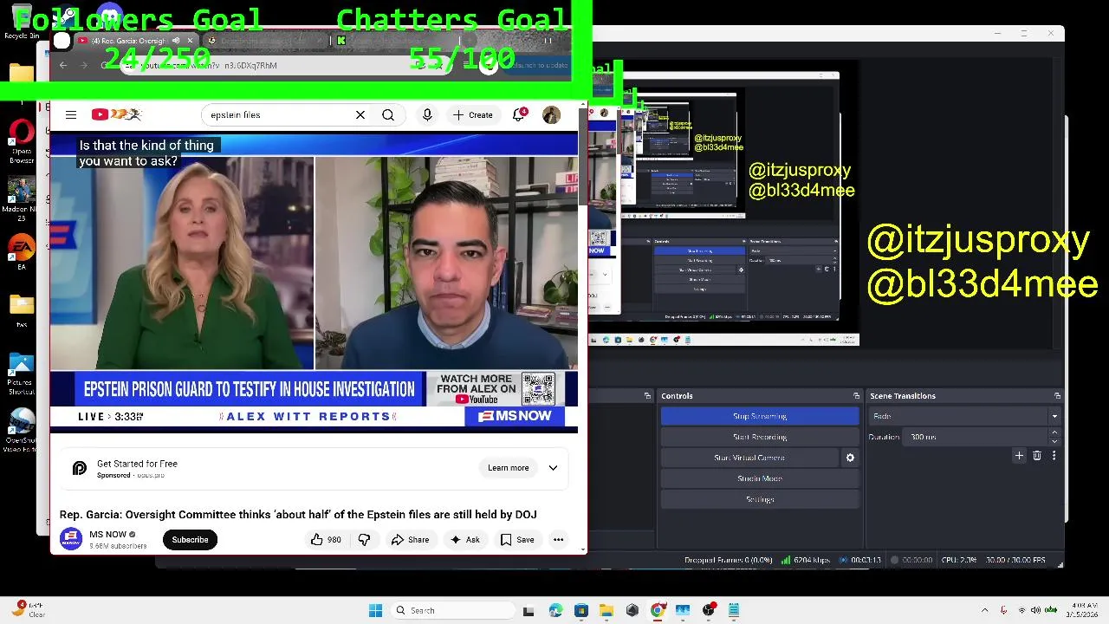
Task: Increase transition duration with up arrow
Action: pos(1054,433)
